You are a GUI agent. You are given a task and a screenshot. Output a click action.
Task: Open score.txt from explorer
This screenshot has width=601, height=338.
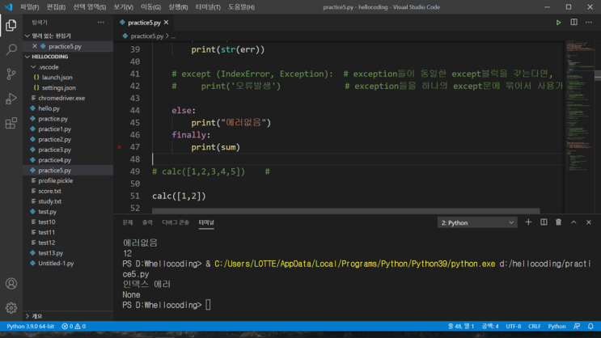pyautogui.click(x=49, y=191)
